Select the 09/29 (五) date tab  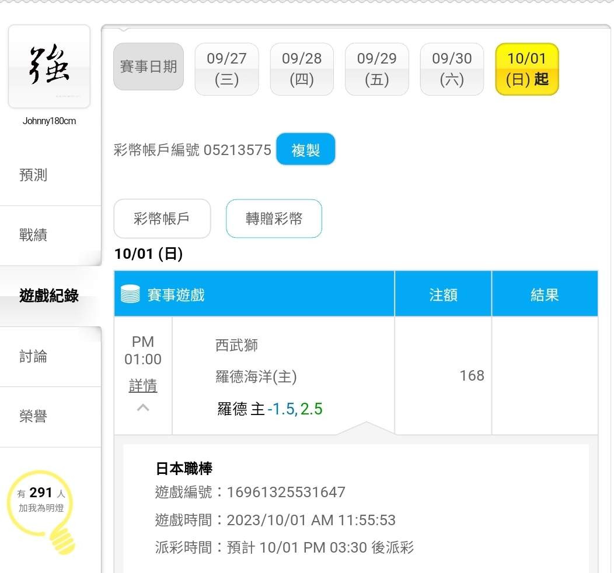pyautogui.click(x=376, y=69)
